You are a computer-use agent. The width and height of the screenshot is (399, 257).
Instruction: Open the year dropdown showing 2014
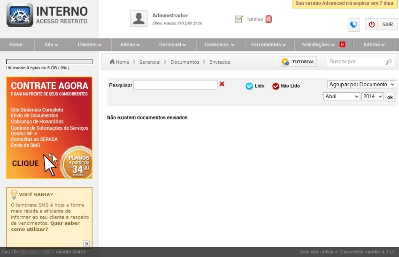[x=372, y=96]
